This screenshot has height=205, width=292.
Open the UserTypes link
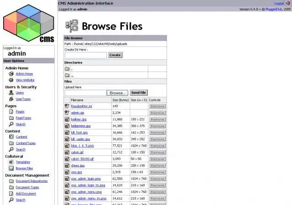tap(23, 99)
